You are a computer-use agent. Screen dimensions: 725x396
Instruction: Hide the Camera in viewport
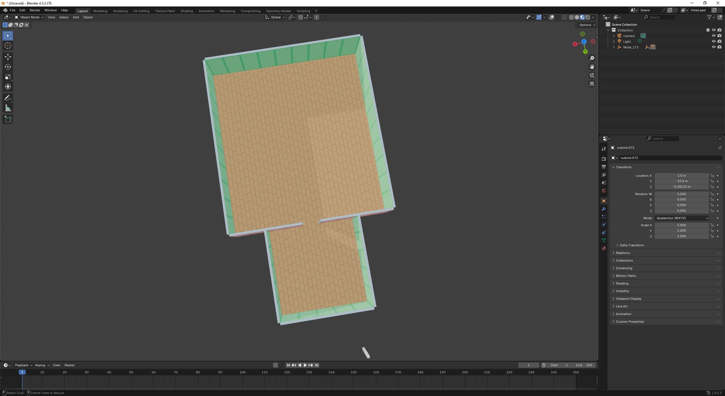(x=713, y=36)
